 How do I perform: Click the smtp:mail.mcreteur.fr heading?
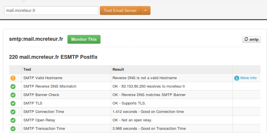pos(36,39)
